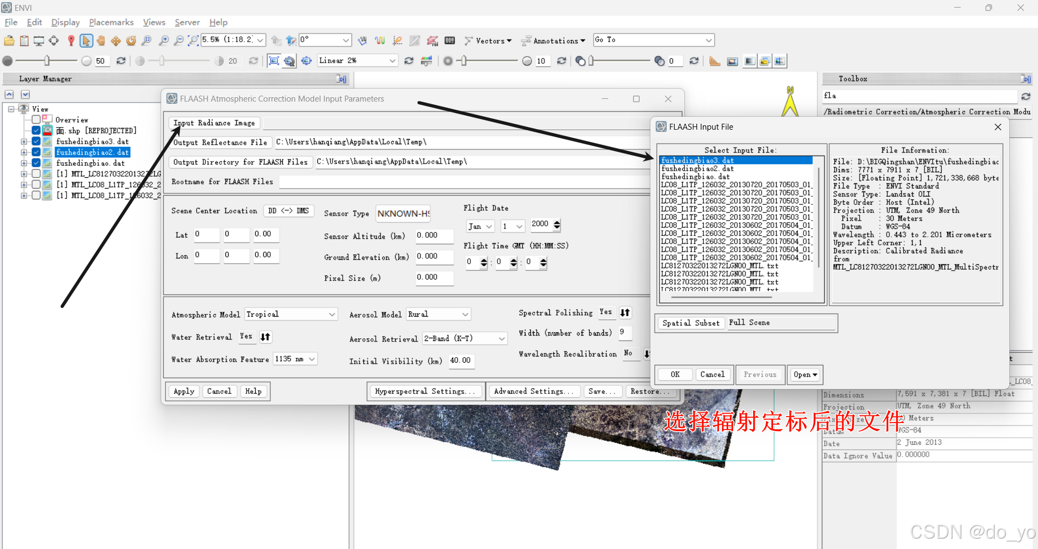The image size is (1038, 549).
Task: Click the Rotate view tool icon
Action: (x=131, y=41)
